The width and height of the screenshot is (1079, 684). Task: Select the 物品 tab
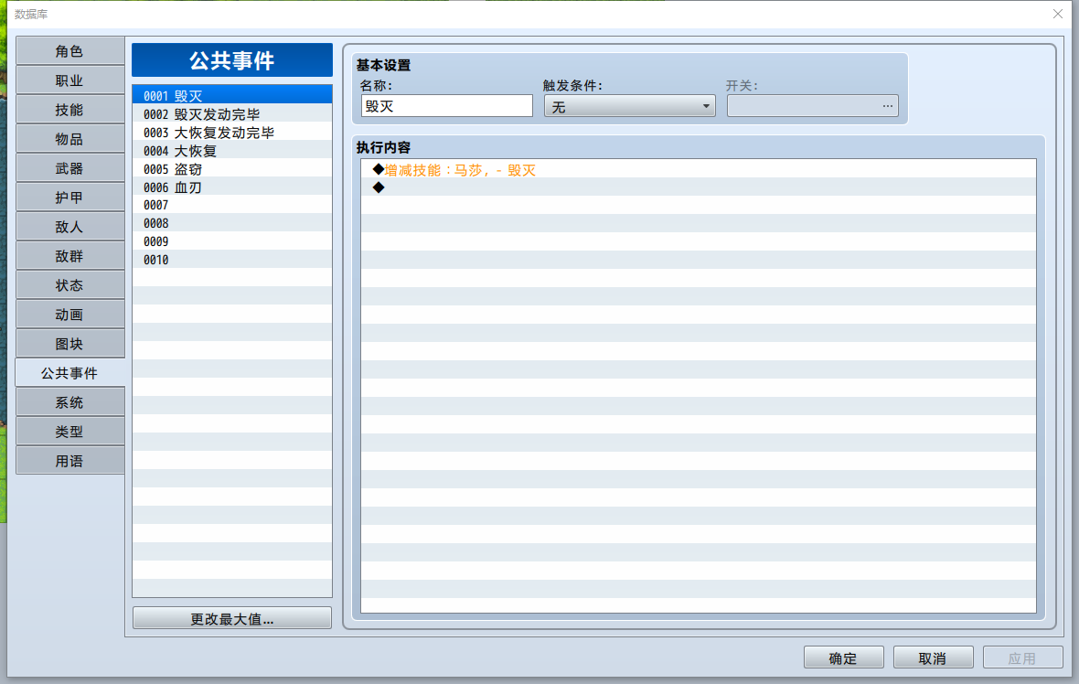69,139
